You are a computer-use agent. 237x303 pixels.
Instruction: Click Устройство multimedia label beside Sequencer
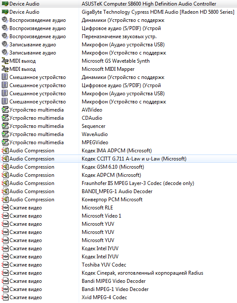(36, 126)
